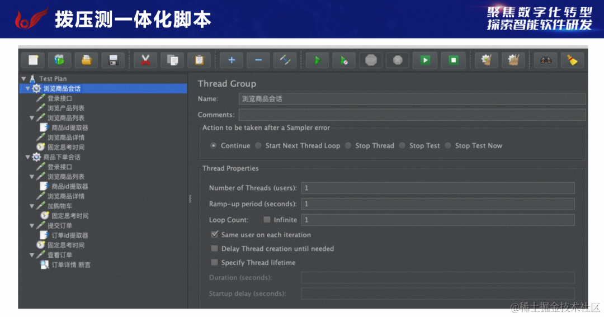Collapse the 提交订单 node arrow
The width and height of the screenshot is (604, 317).
32,226
